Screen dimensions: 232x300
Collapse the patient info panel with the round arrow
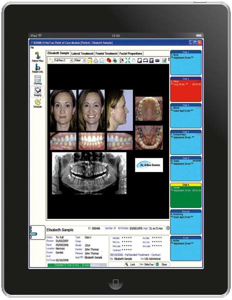pyautogui.click(x=167, y=228)
